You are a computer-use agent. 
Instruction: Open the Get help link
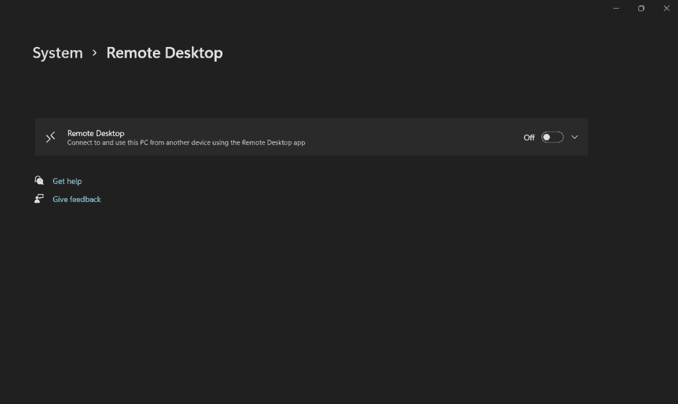click(x=67, y=181)
